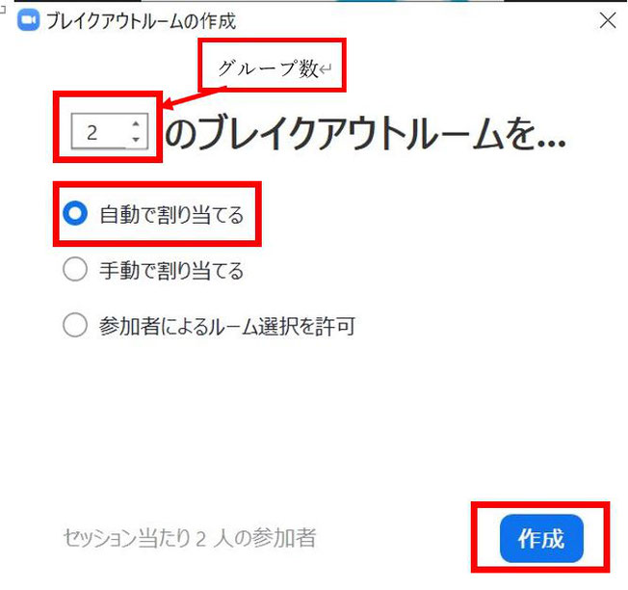Enable 参加者によるルーム選択を許可 radio option
Screen dimensions: 628x590
tap(75, 325)
